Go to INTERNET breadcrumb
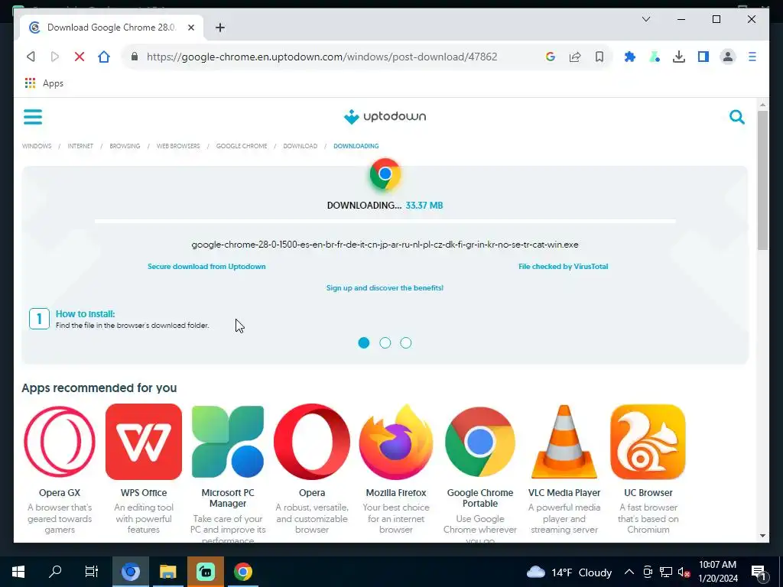 (x=80, y=146)
